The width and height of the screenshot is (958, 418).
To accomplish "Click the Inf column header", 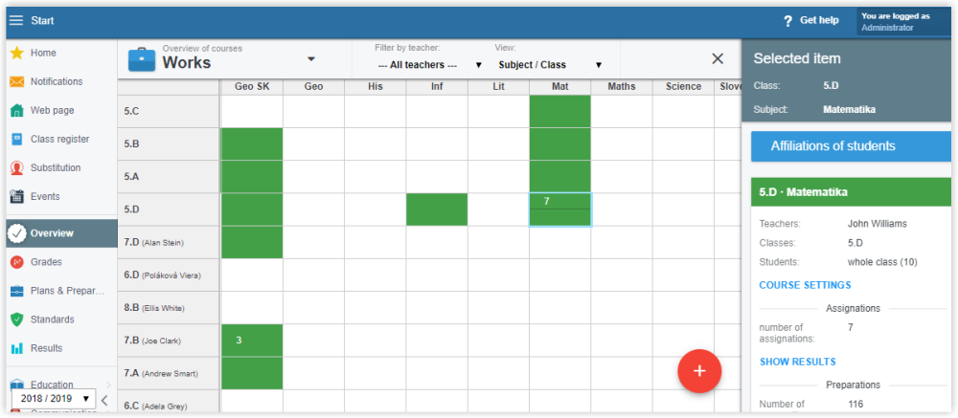I will [437, 87].
